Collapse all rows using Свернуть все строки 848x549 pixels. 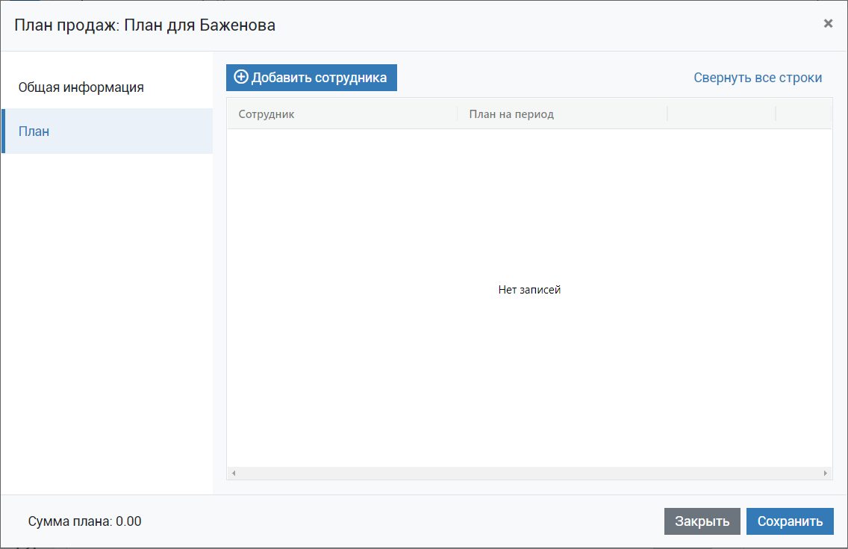pyautogui.click(x=757, y=78)
